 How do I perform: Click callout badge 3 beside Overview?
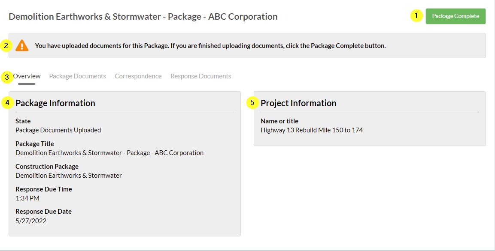click(x=6, y=76)
